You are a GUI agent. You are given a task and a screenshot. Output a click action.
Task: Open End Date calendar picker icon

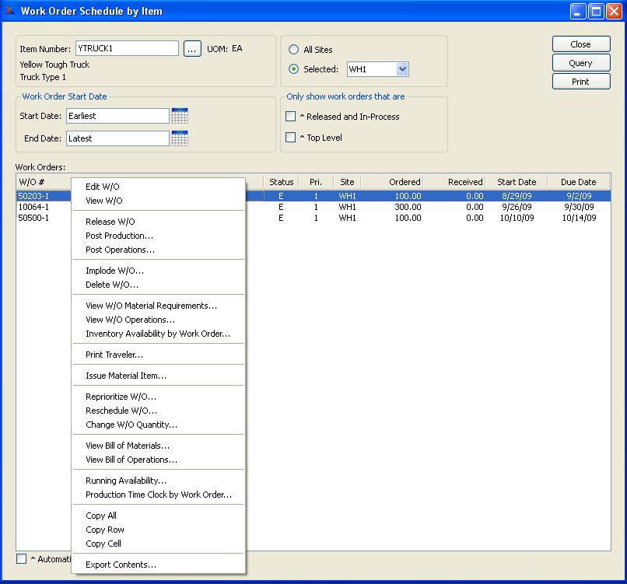point(180,138)
